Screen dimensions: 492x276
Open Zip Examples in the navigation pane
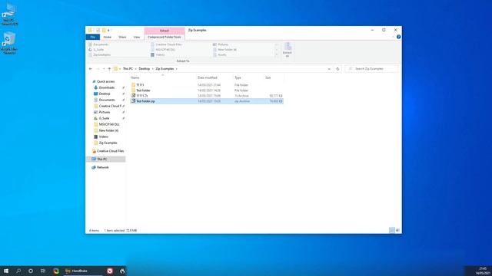click(105, 143)
